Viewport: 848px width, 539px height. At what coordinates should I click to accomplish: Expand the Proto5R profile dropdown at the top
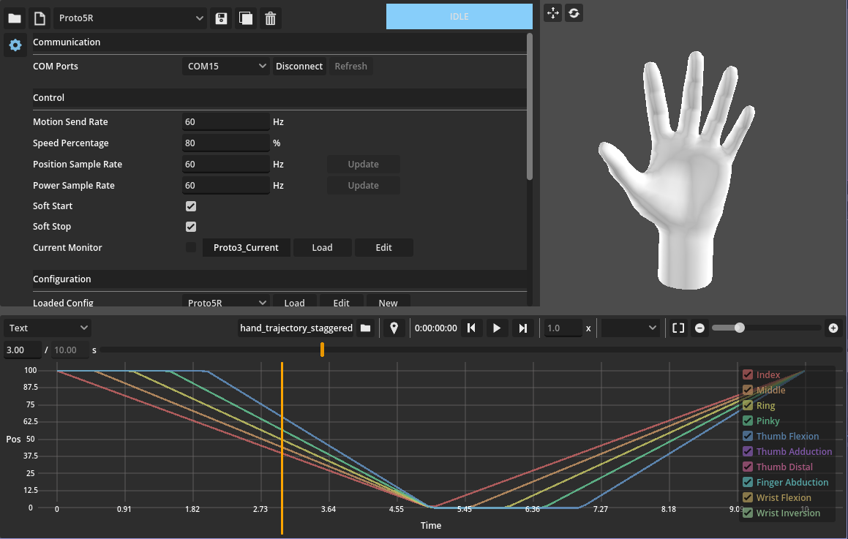[x=131, y=18]
